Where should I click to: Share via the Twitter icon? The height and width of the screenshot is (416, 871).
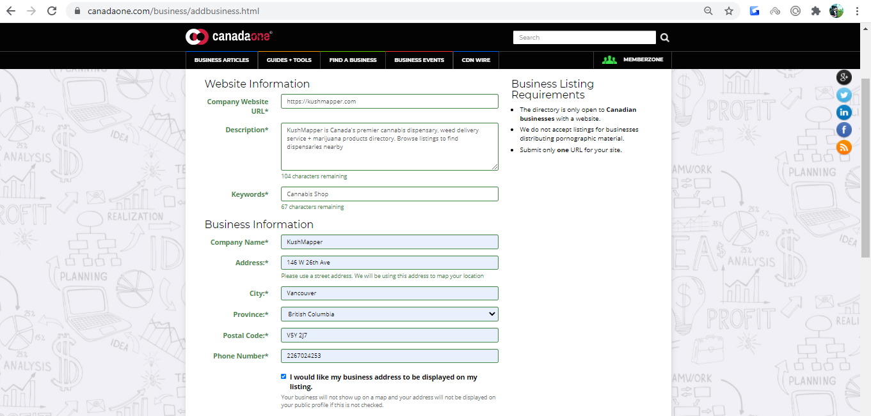tap(844, 95)
